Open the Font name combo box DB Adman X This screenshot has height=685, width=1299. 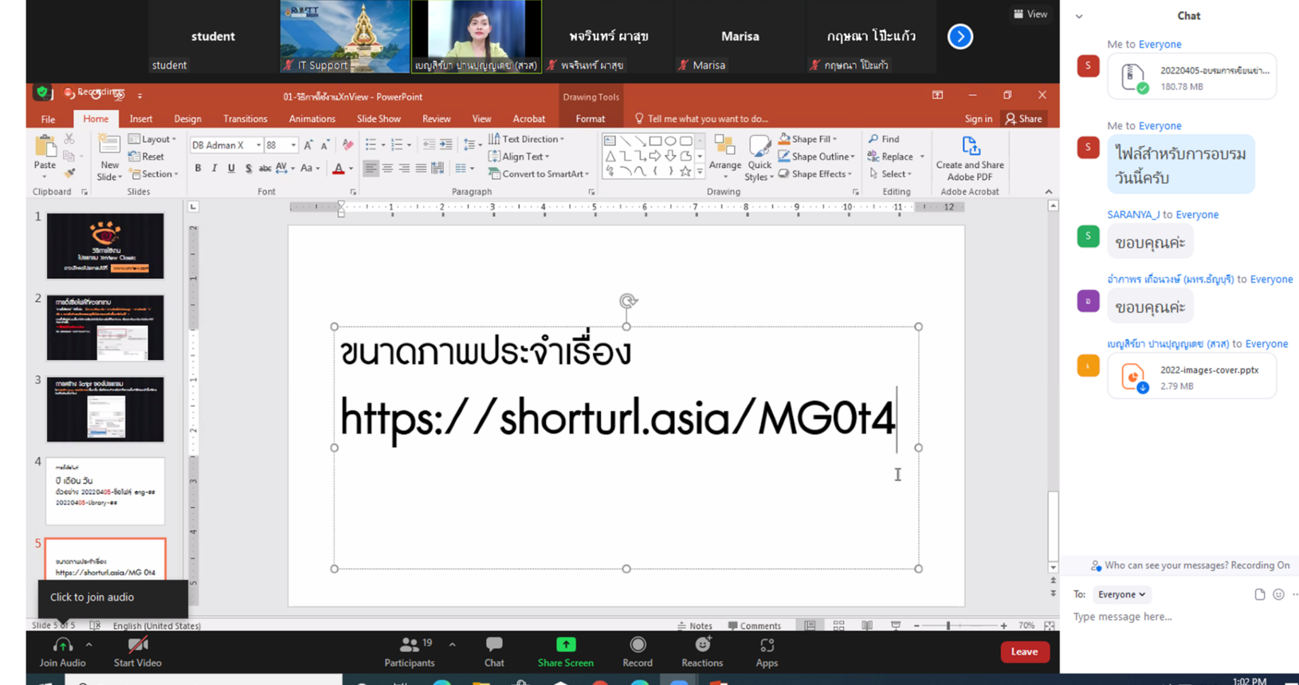tap(226, 145)
